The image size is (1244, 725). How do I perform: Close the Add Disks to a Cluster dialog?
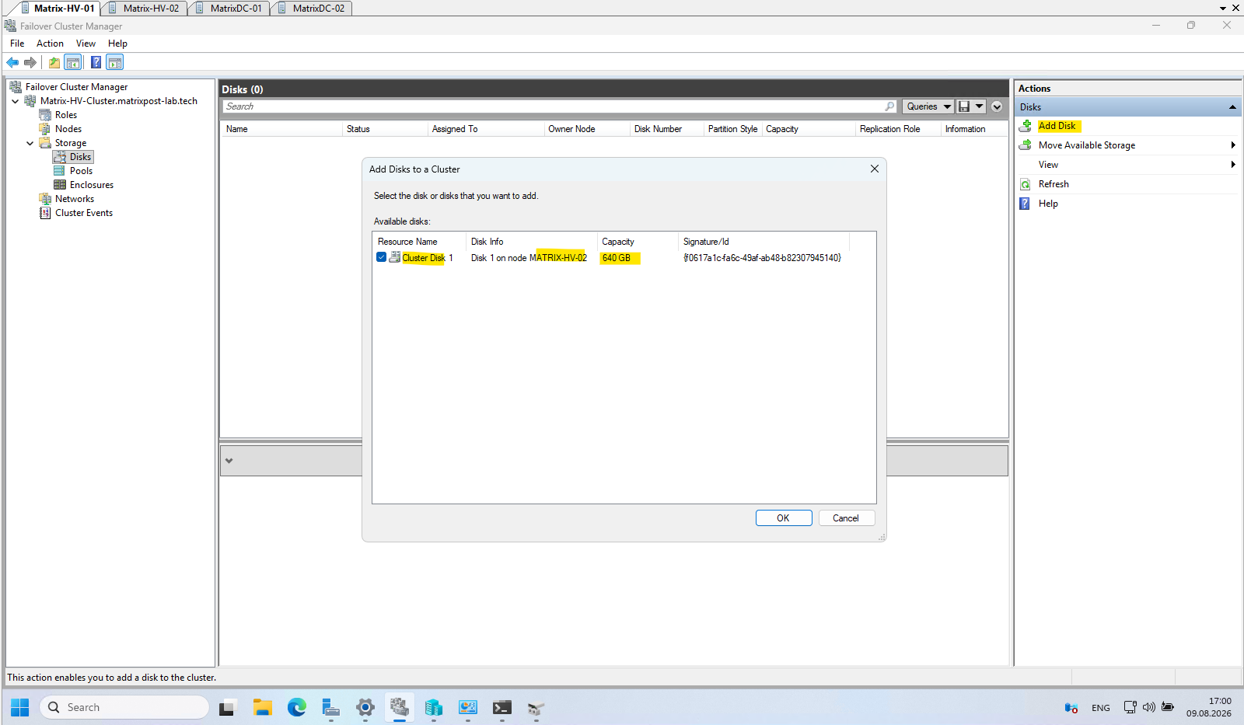875,169
